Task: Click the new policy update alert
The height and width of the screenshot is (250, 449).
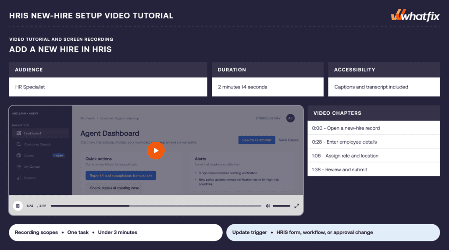Action: pos(239,182)
